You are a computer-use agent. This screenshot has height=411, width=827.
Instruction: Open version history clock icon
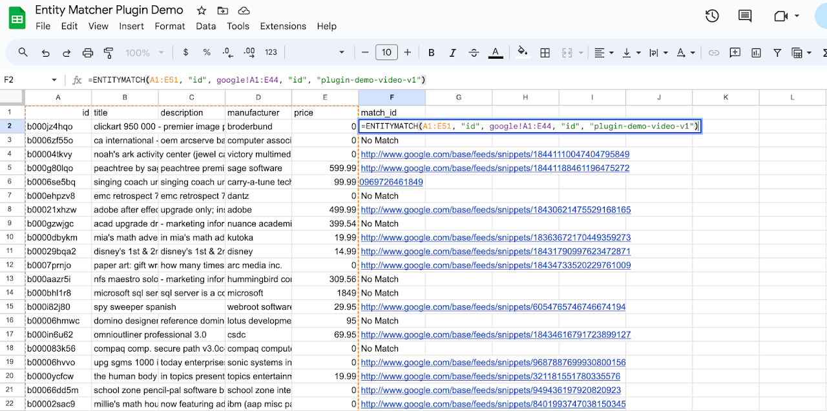tap(712, 16)
